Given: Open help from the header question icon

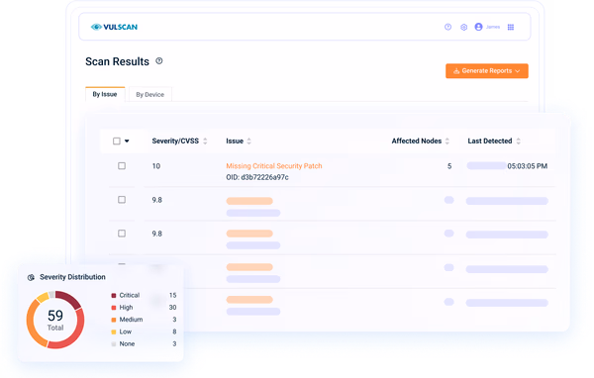Looking at the screenshot, I should coord(447,27).
